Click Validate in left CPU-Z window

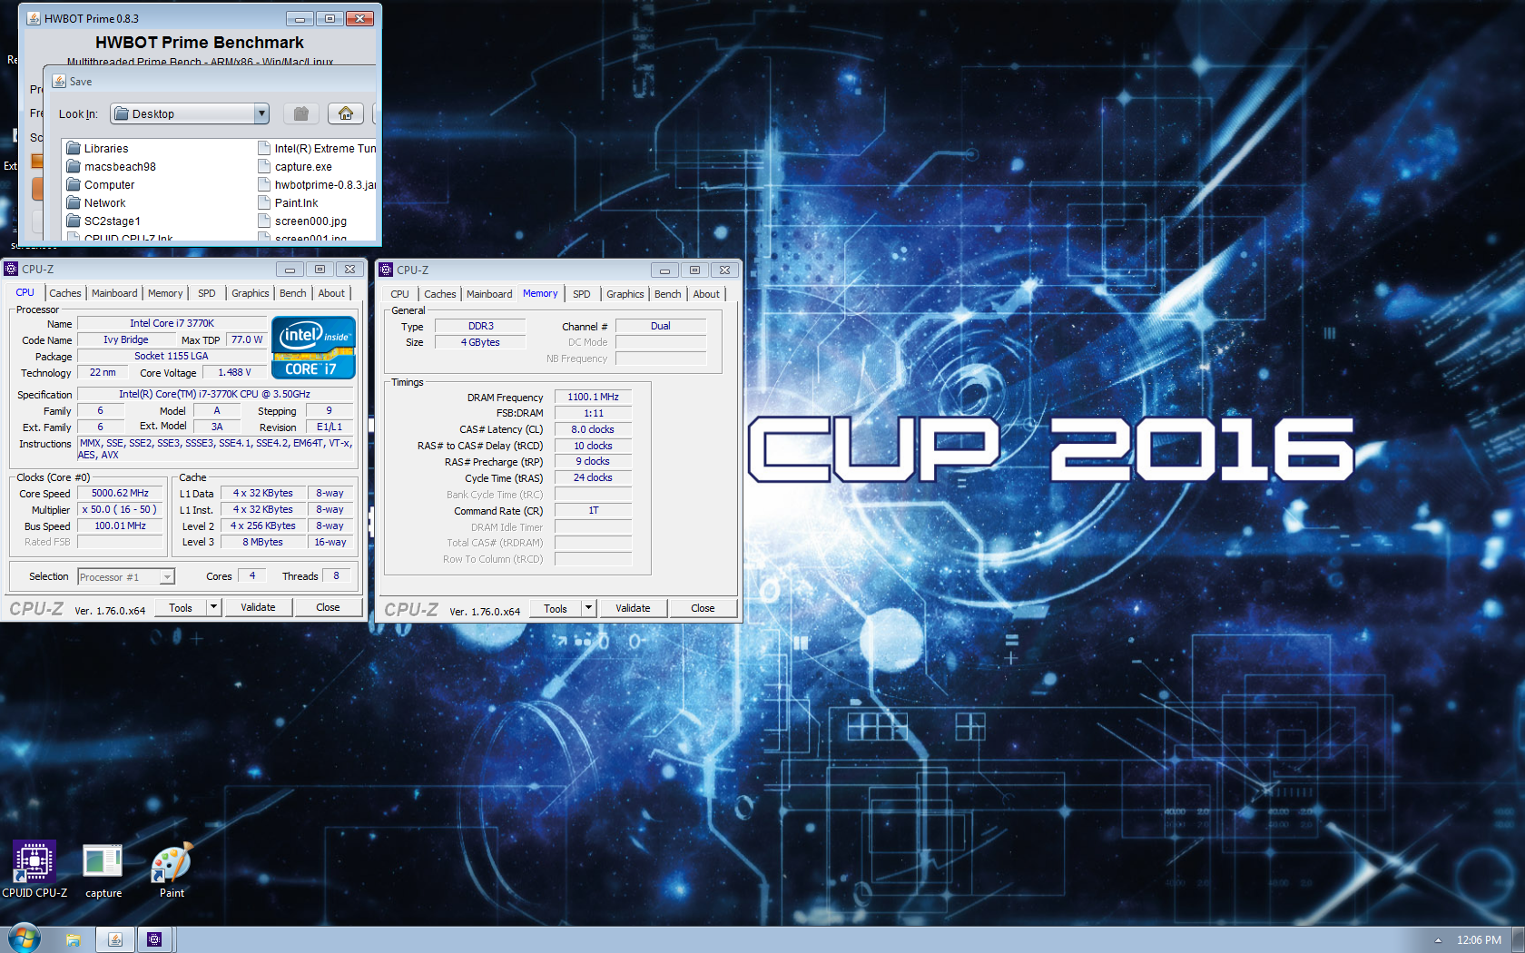(x=258, y=607)
